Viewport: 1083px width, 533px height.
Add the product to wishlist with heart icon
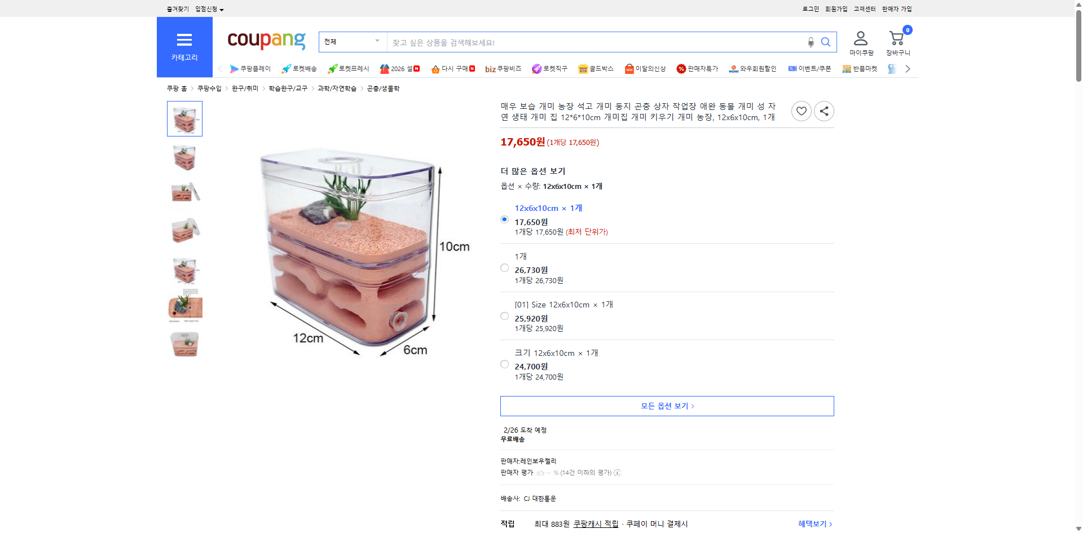[801, 111]
